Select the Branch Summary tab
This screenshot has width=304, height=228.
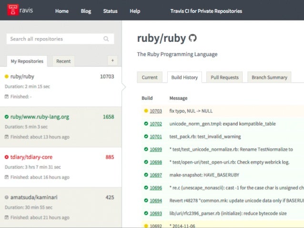(269, 77)
